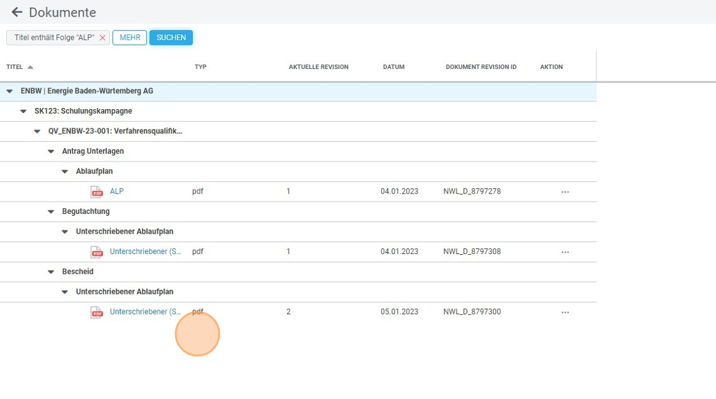This screenshot has height=399, width=716.
Task: Open action menu for NWL_D_8797308
Action: (x=565, y=252)
